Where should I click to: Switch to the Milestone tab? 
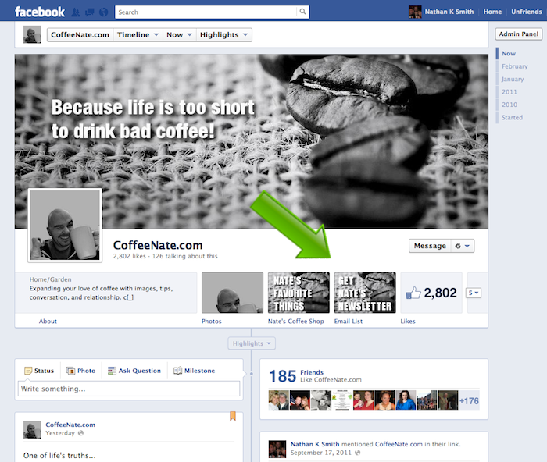coord(195,371)
